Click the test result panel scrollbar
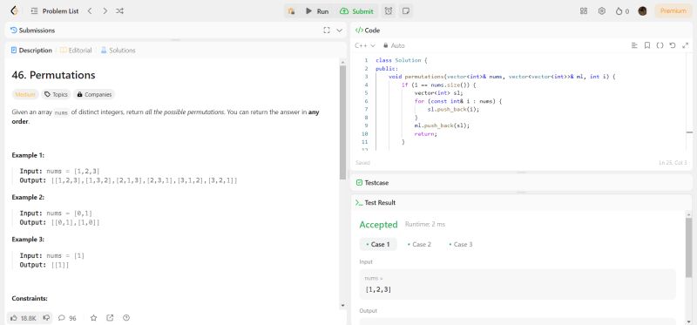This screenshot has width=697, height=325. coord(688,247)
